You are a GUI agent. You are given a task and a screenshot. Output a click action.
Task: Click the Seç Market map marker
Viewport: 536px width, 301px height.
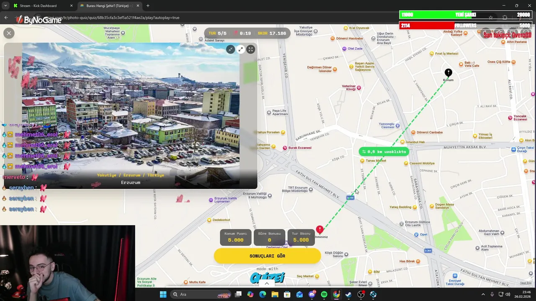coord(317,276)
